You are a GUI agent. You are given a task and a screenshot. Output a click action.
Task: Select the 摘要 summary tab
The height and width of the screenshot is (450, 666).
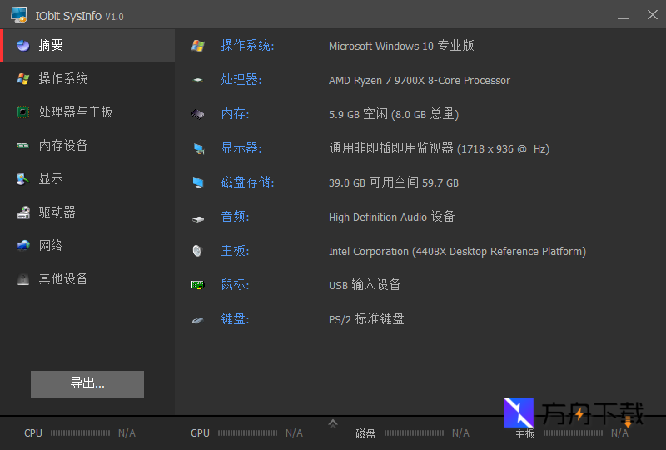[x=89, y=45]
